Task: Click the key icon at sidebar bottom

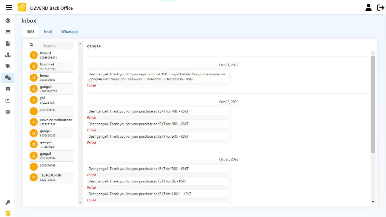Action: [8, 202]
